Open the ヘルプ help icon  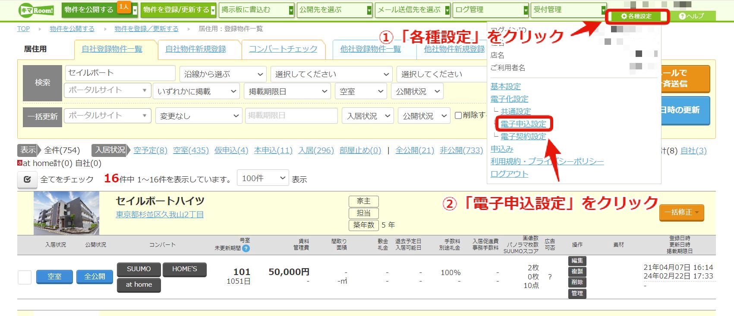point(691,16)
